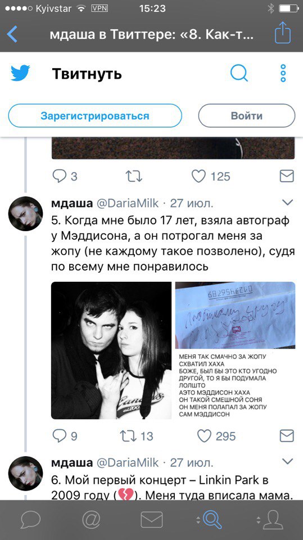Viewport: 303px width, 540px height.
Task: Expand the chevron menu on tweet 6
Action: point(287,461)
